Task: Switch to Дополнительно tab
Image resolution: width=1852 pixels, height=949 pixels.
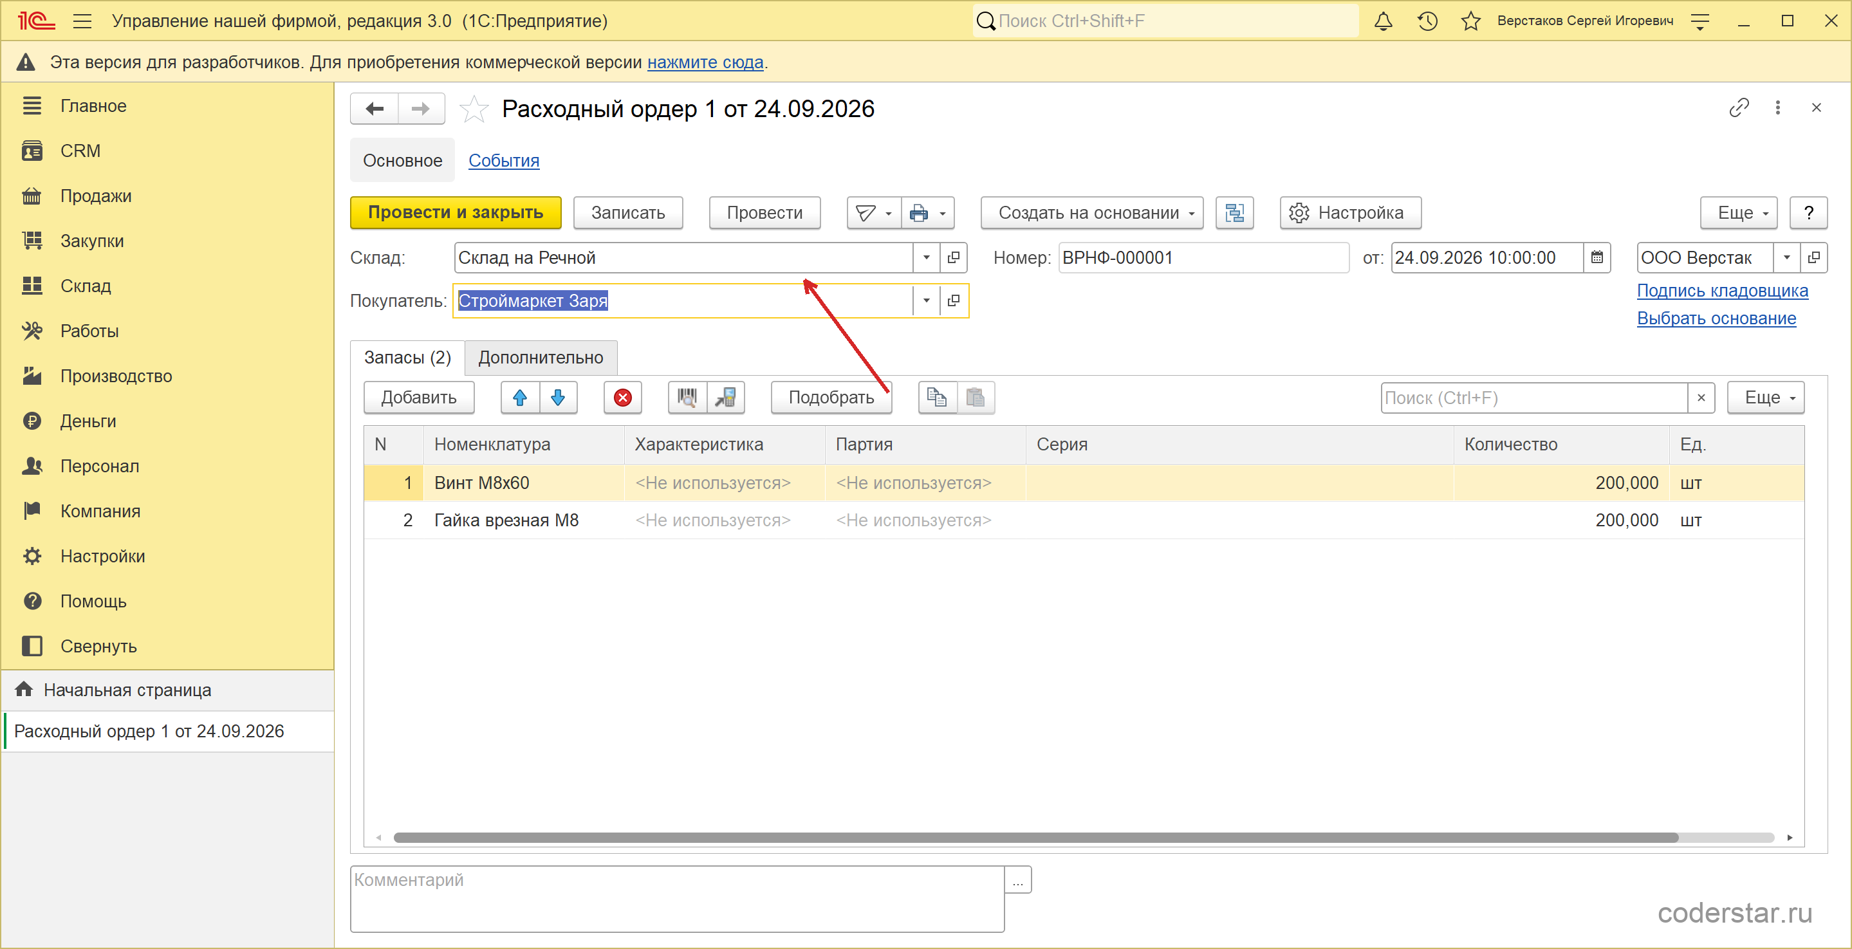Action: tap(541, 357)
